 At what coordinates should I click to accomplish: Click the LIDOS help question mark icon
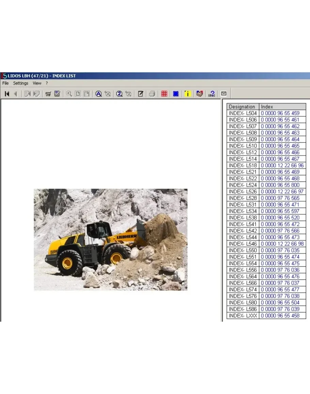pos(212,94)
